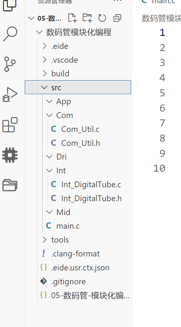
Task: Collapse the src folder
Action: click(x=78, y=87)
